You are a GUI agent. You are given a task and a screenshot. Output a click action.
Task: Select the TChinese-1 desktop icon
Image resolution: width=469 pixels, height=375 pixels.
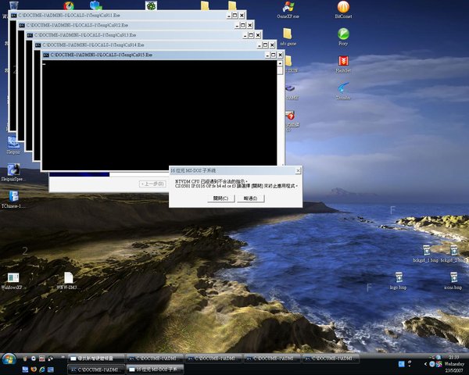13,199
